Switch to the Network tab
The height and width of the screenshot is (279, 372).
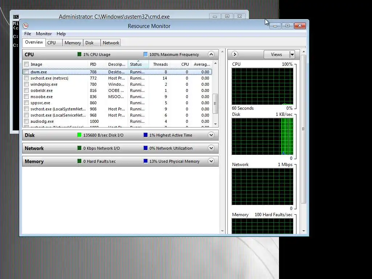(x=111, y=43)
